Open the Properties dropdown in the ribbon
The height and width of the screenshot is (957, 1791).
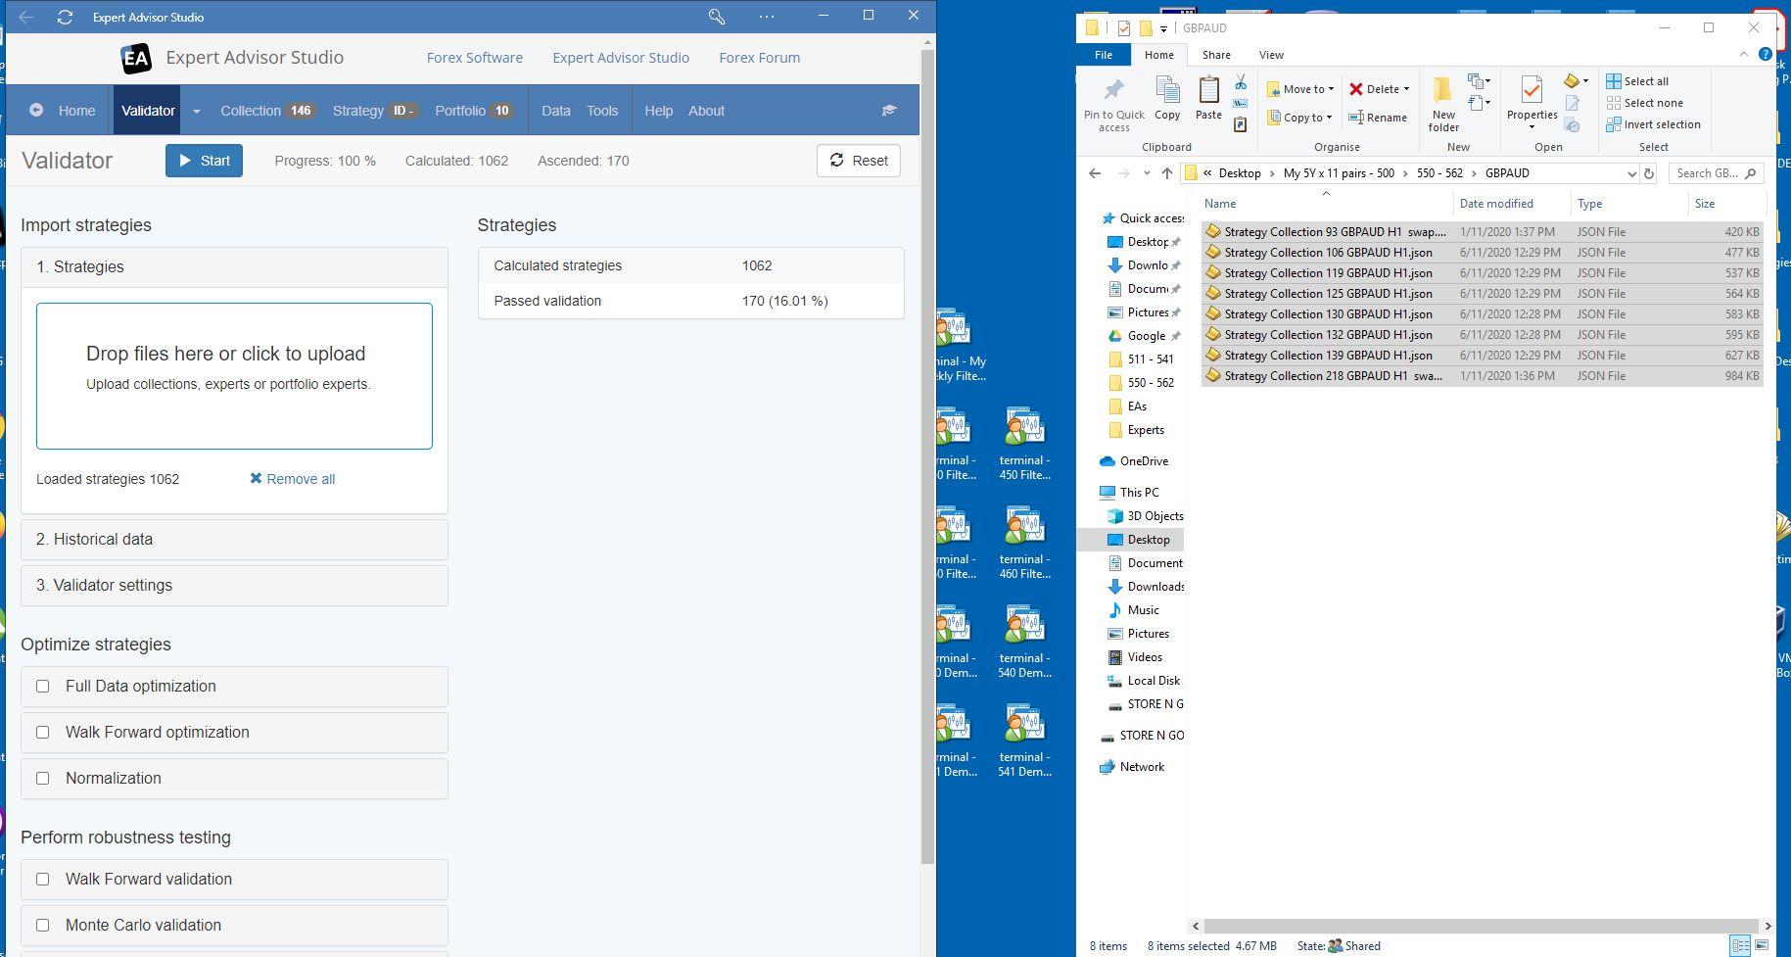pos(1532,126)
